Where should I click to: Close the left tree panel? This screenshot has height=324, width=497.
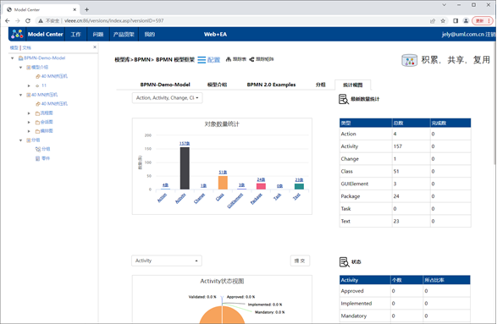[x=95, y=47]
